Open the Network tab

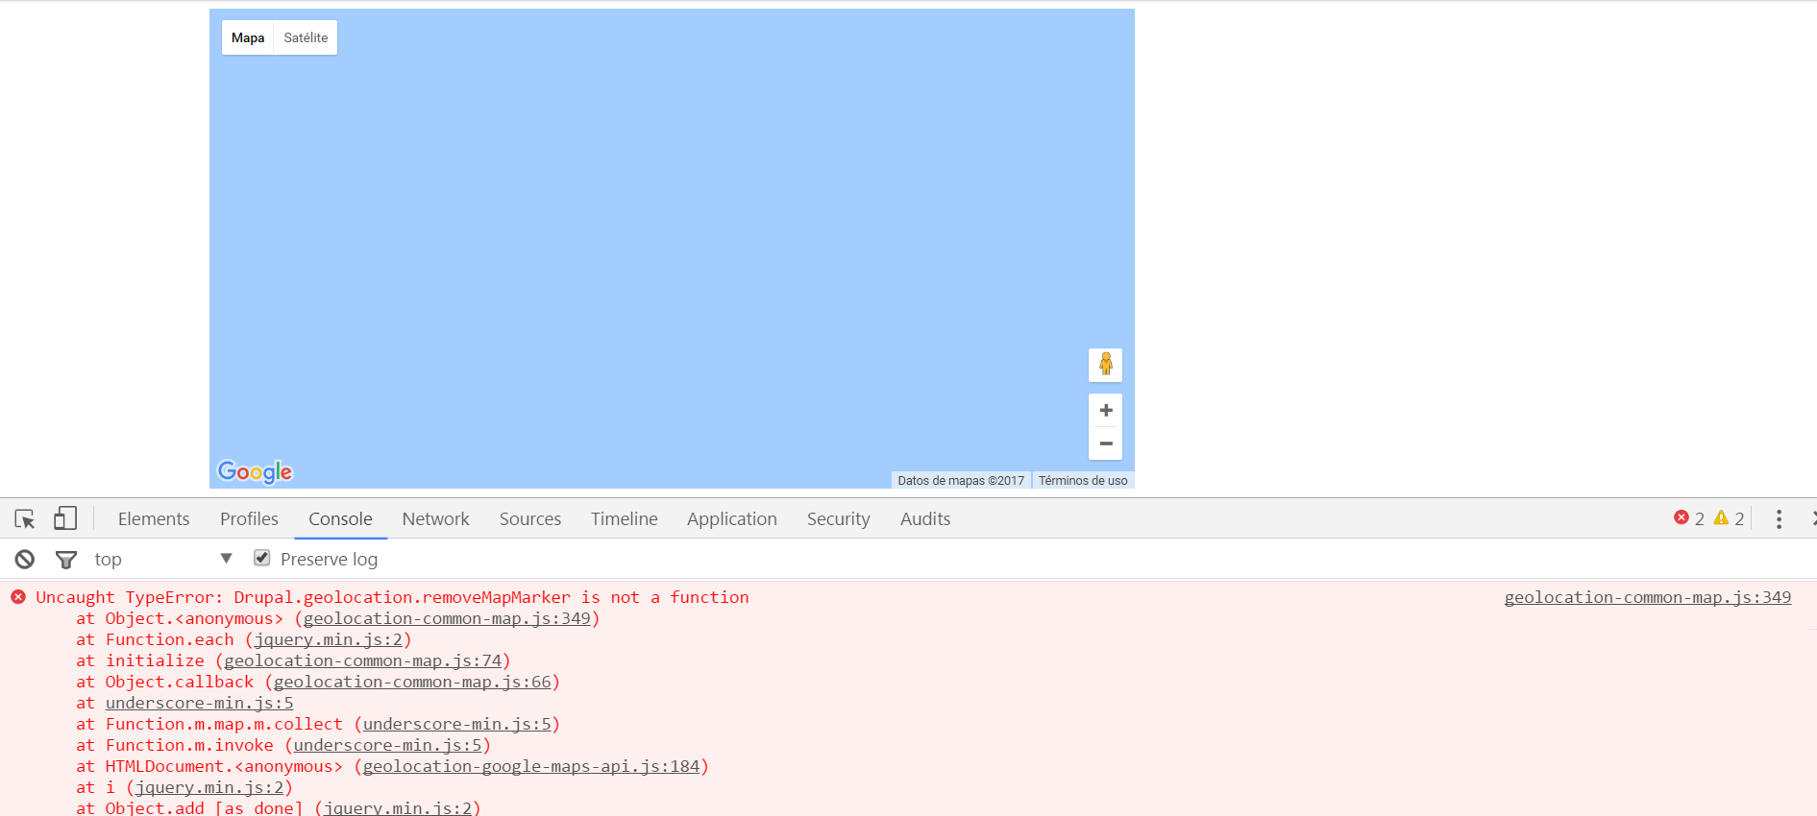tap(435, 518)
